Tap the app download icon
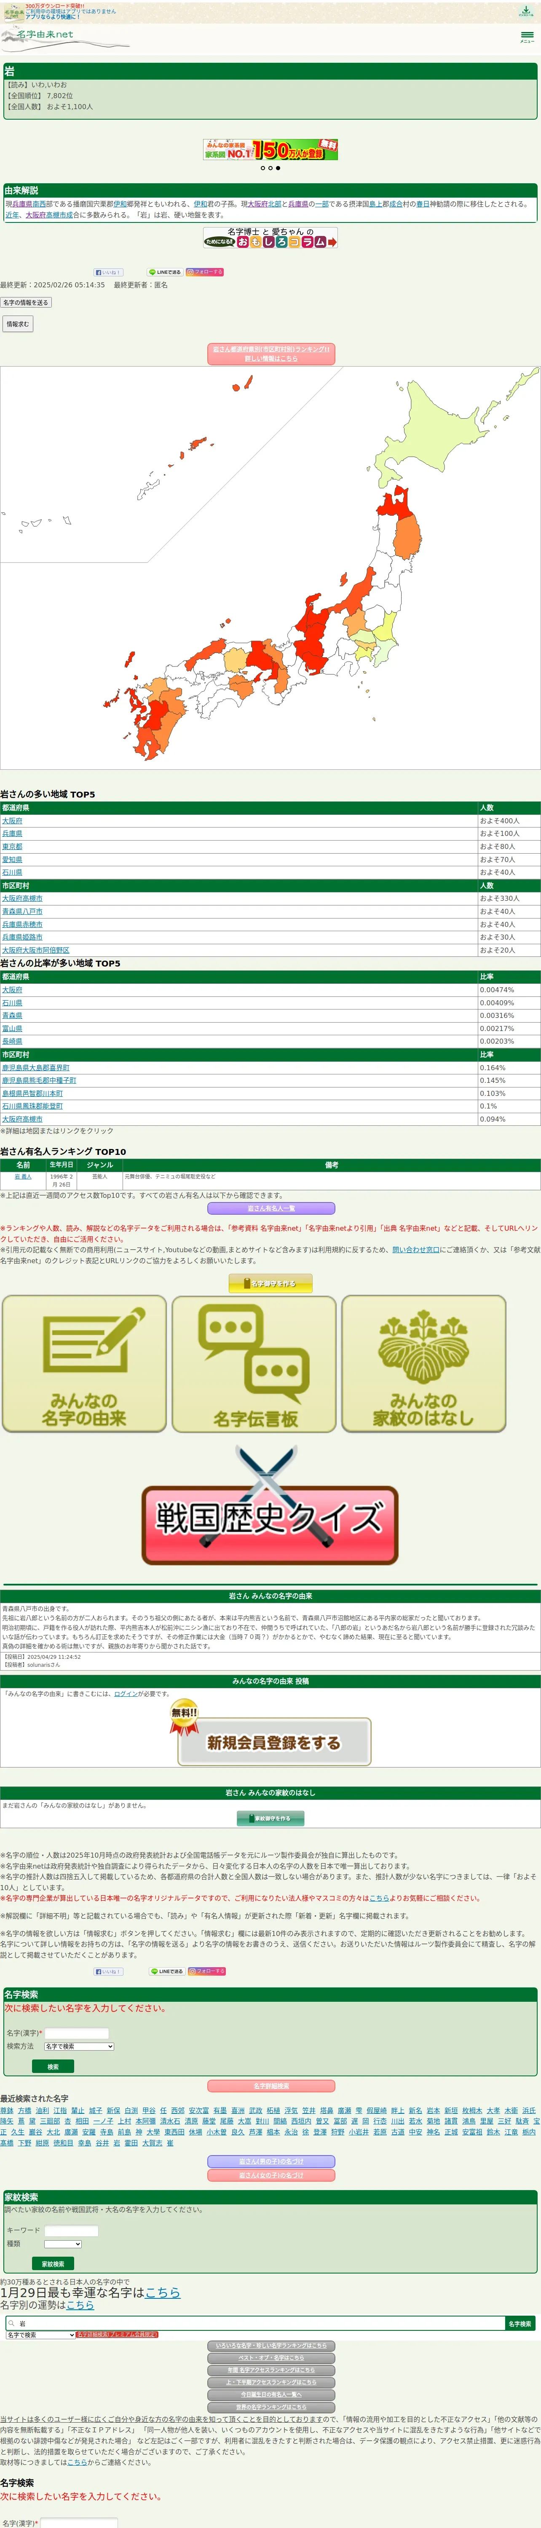Screen dimensions: 541x2528 point(526,12)
